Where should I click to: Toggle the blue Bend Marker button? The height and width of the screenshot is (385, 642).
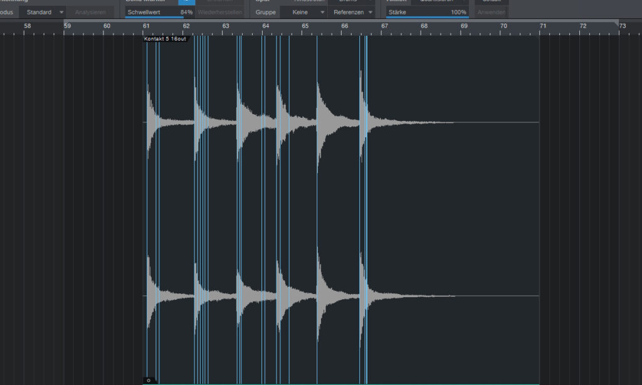(187, 2)
